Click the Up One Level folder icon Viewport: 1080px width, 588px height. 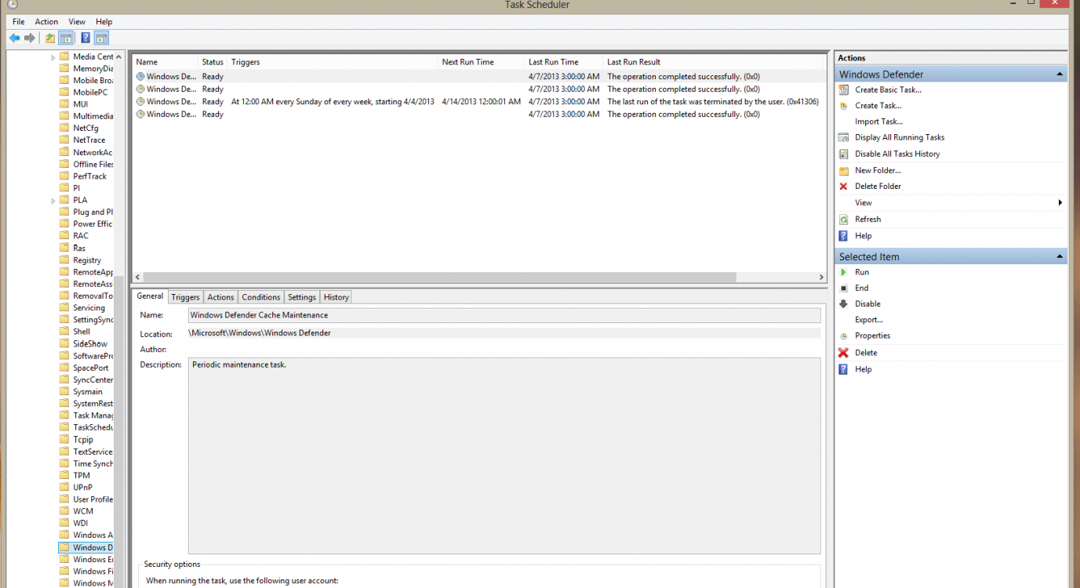pyautogui.click(x=50, y=38)
